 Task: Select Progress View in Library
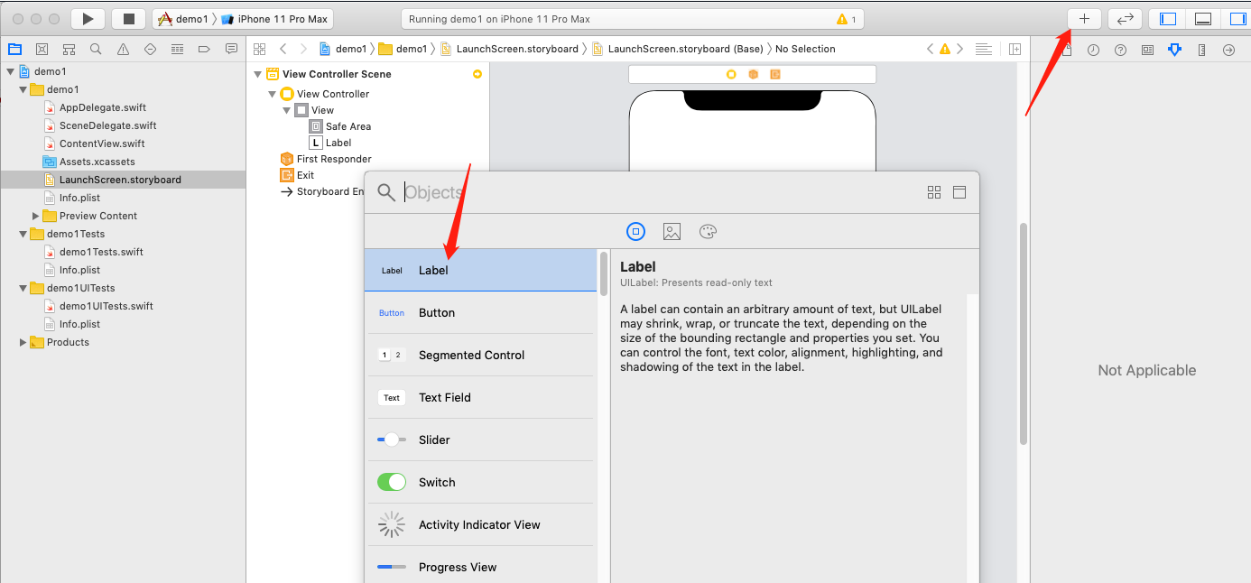click(x=479, y=567)
